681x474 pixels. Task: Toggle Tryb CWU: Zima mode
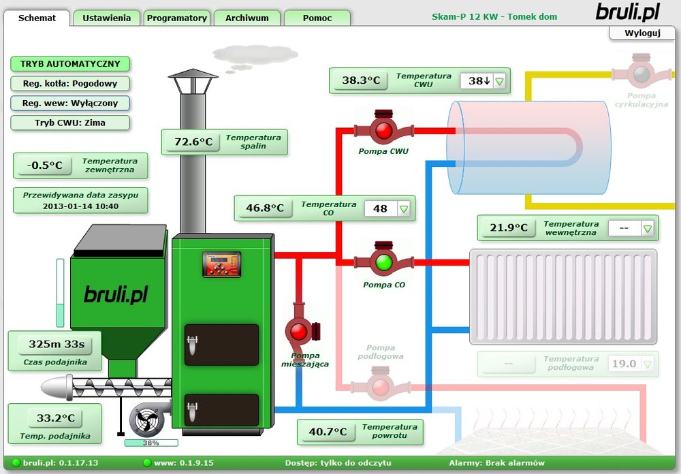70,123
